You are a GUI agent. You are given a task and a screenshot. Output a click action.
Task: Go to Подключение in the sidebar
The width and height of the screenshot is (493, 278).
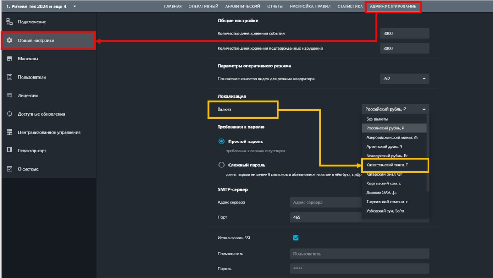pyautogui.click(x=48, y=22)
